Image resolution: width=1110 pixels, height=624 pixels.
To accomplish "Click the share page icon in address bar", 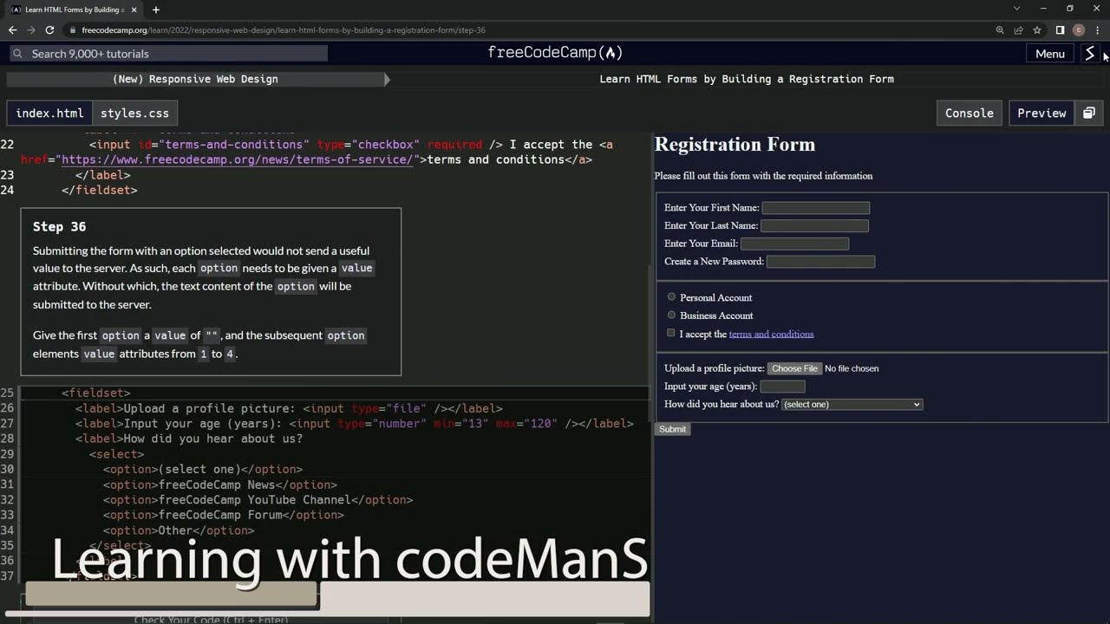I will point(1018,29).
